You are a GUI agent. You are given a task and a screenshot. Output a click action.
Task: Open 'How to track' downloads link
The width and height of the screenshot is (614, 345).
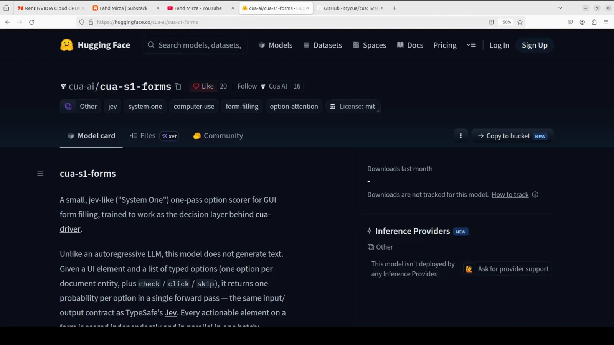pyautogui.click(x=510, y=195)
